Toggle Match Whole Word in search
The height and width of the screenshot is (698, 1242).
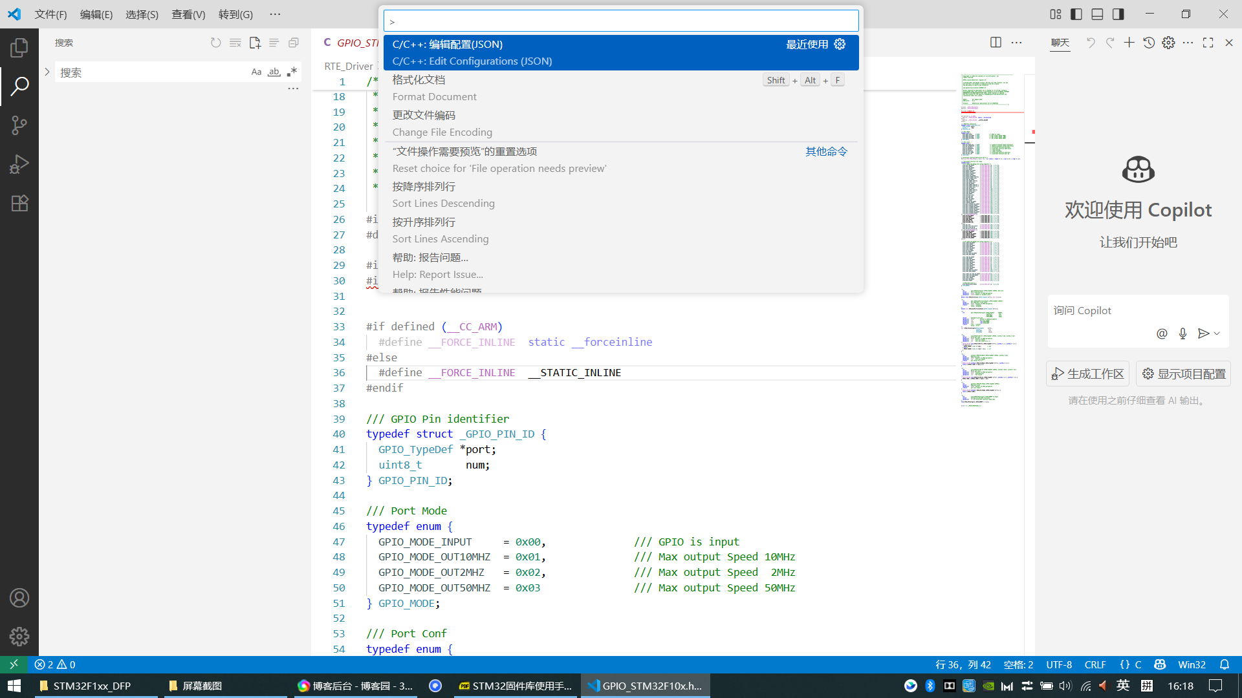pos(274,72)
